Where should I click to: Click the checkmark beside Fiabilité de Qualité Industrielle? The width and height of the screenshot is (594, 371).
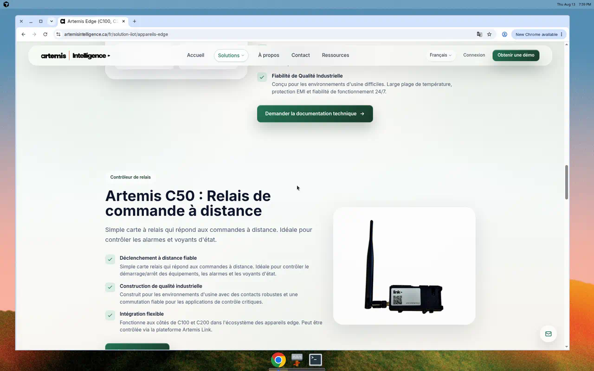262,77
